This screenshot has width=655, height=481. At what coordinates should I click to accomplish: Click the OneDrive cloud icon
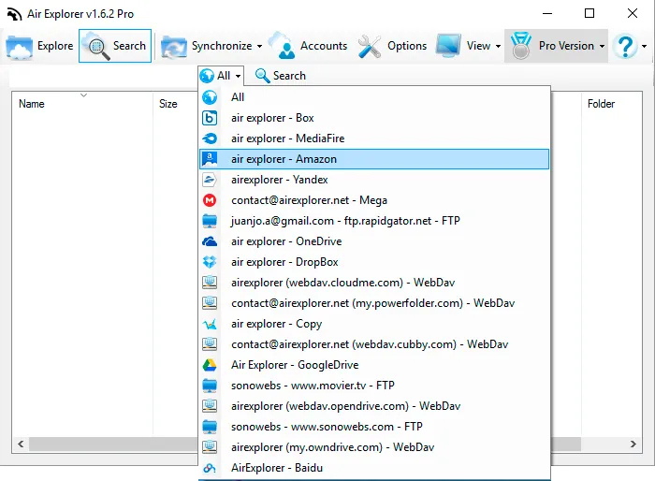click(210, 241)
